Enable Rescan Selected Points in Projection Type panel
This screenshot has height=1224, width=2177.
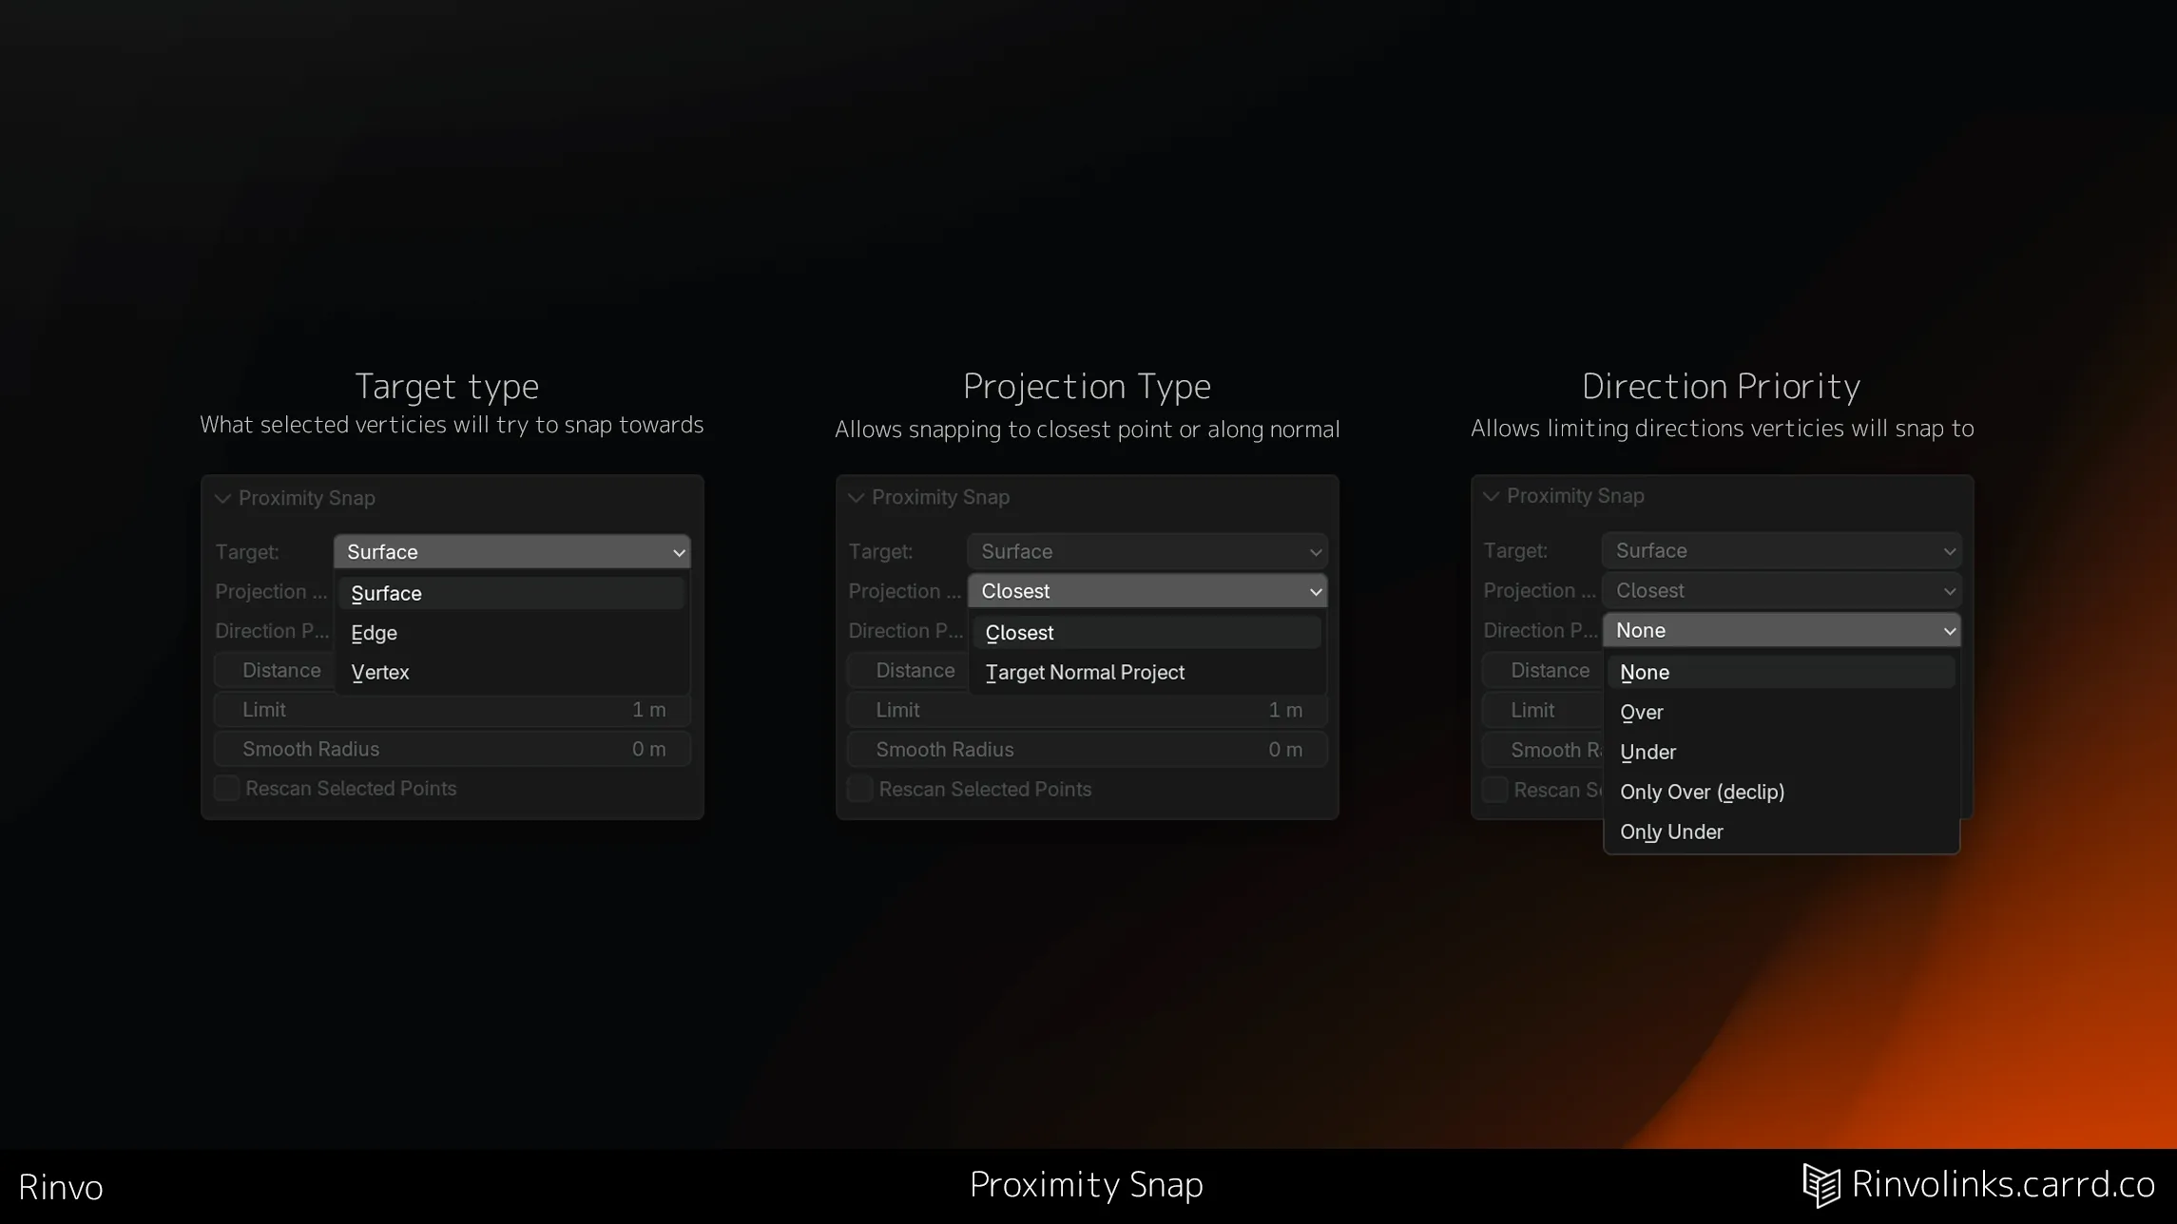click(860, 790)
